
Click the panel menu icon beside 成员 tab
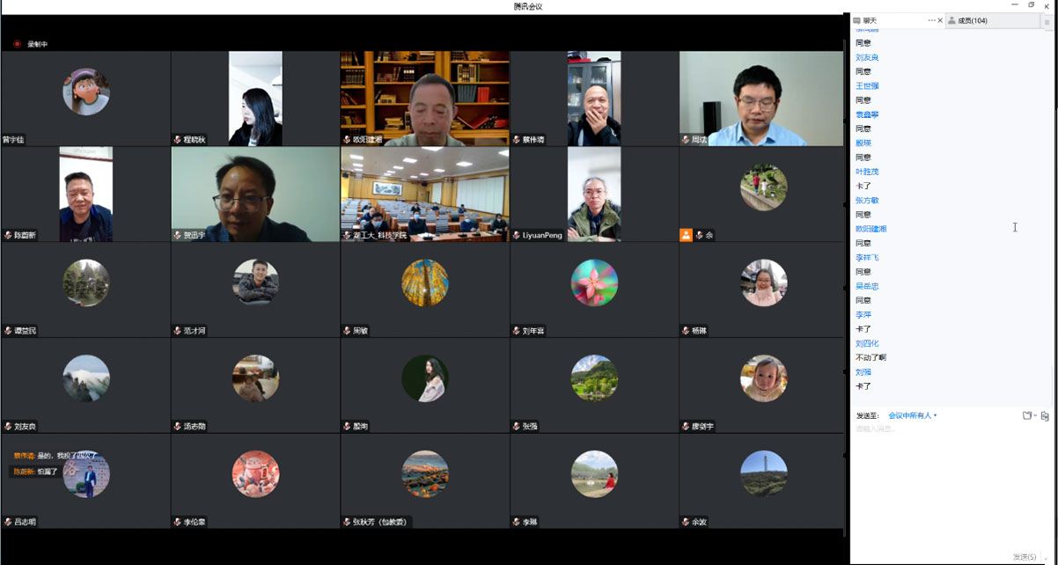[x=1047, y=22]
